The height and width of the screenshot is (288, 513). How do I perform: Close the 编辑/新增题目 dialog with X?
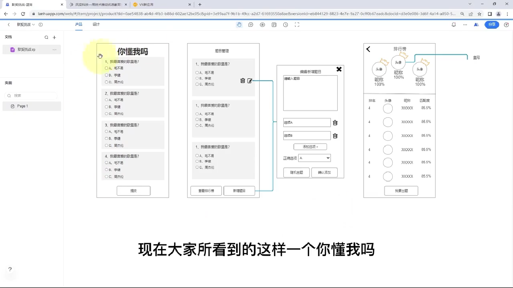click(339, 69)
